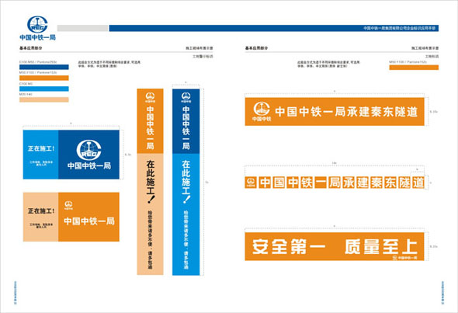Select the orange swatch on the right page
The width and height of the screenshot is (458, 313).
pyautogui.click(x=414, y=68)
